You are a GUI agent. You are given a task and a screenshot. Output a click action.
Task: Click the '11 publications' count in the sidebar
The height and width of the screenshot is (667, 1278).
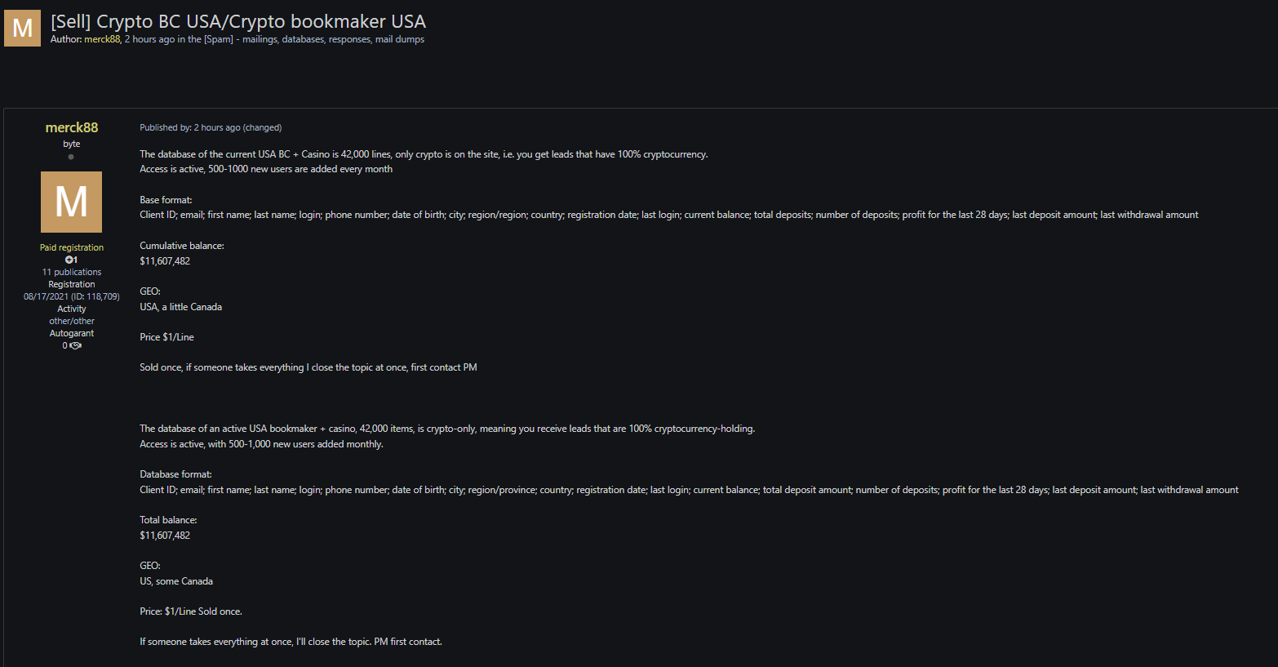72,272
